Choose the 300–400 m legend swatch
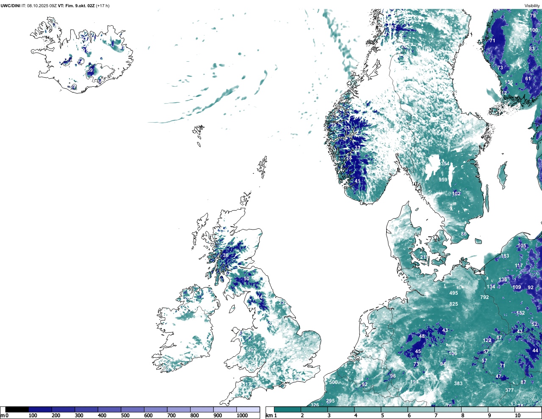 86,409
